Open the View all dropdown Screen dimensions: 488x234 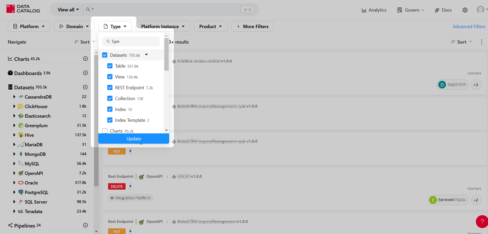tap(68, 10)
